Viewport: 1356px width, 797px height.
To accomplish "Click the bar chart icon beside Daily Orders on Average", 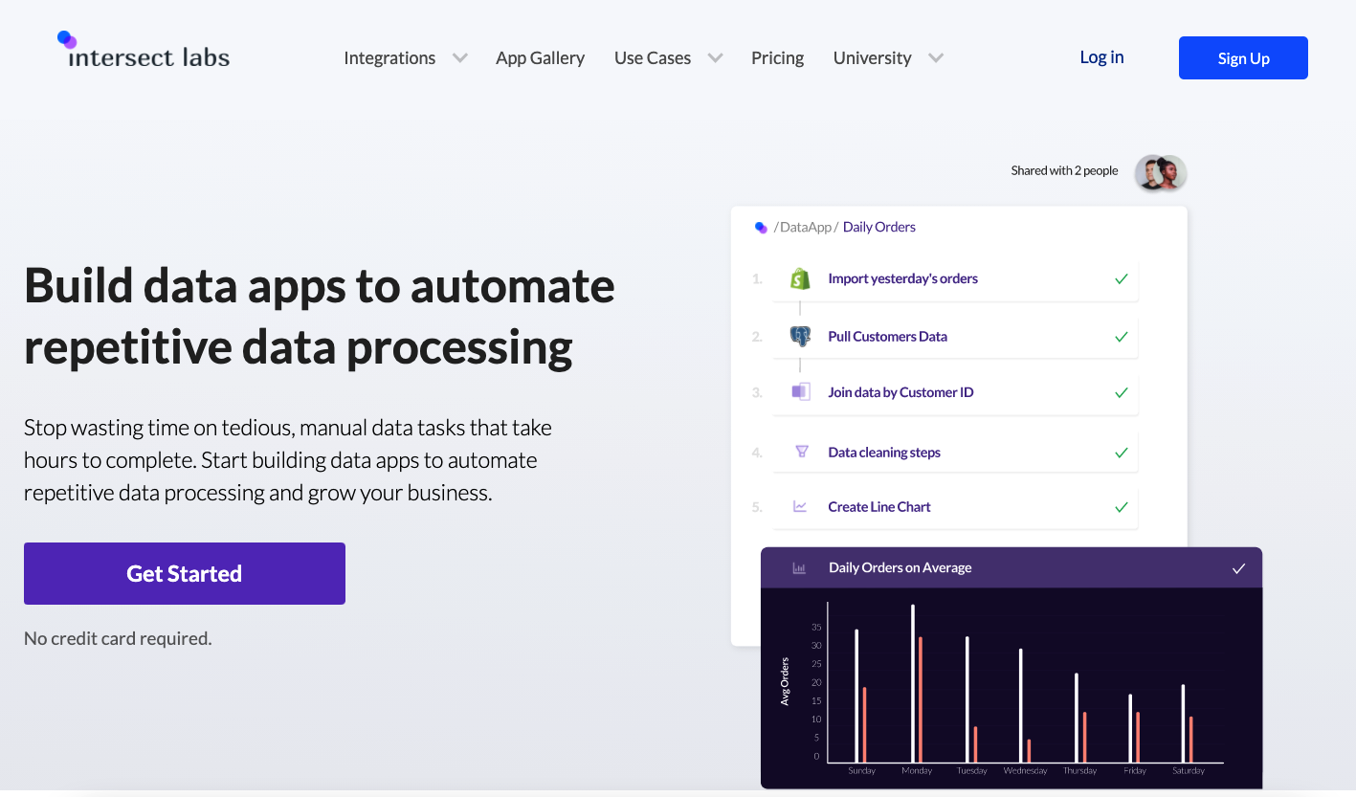I will point(799,568).
